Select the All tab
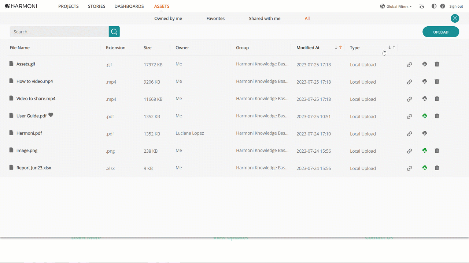Viewport: 469px width, 263px height. (x=307, y=18)
